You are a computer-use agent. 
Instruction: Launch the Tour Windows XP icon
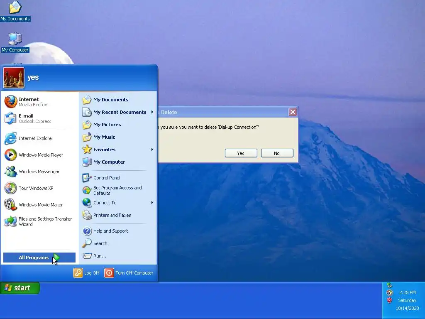click(10, 188)
